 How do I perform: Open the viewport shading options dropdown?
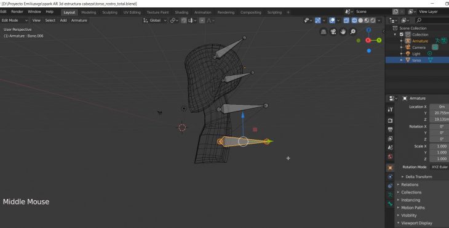[x=379, y=20]
